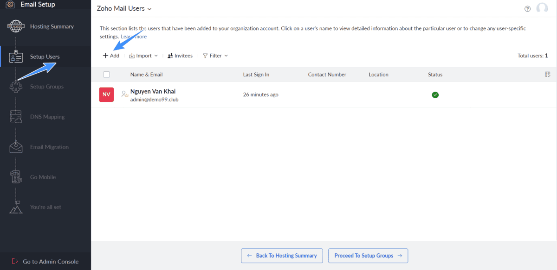
Task: Open the help question mark icon
Action: coord(527,9)
